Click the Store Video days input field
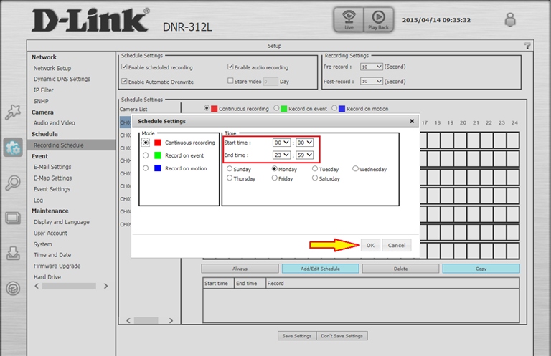 [x=270, y=82]
